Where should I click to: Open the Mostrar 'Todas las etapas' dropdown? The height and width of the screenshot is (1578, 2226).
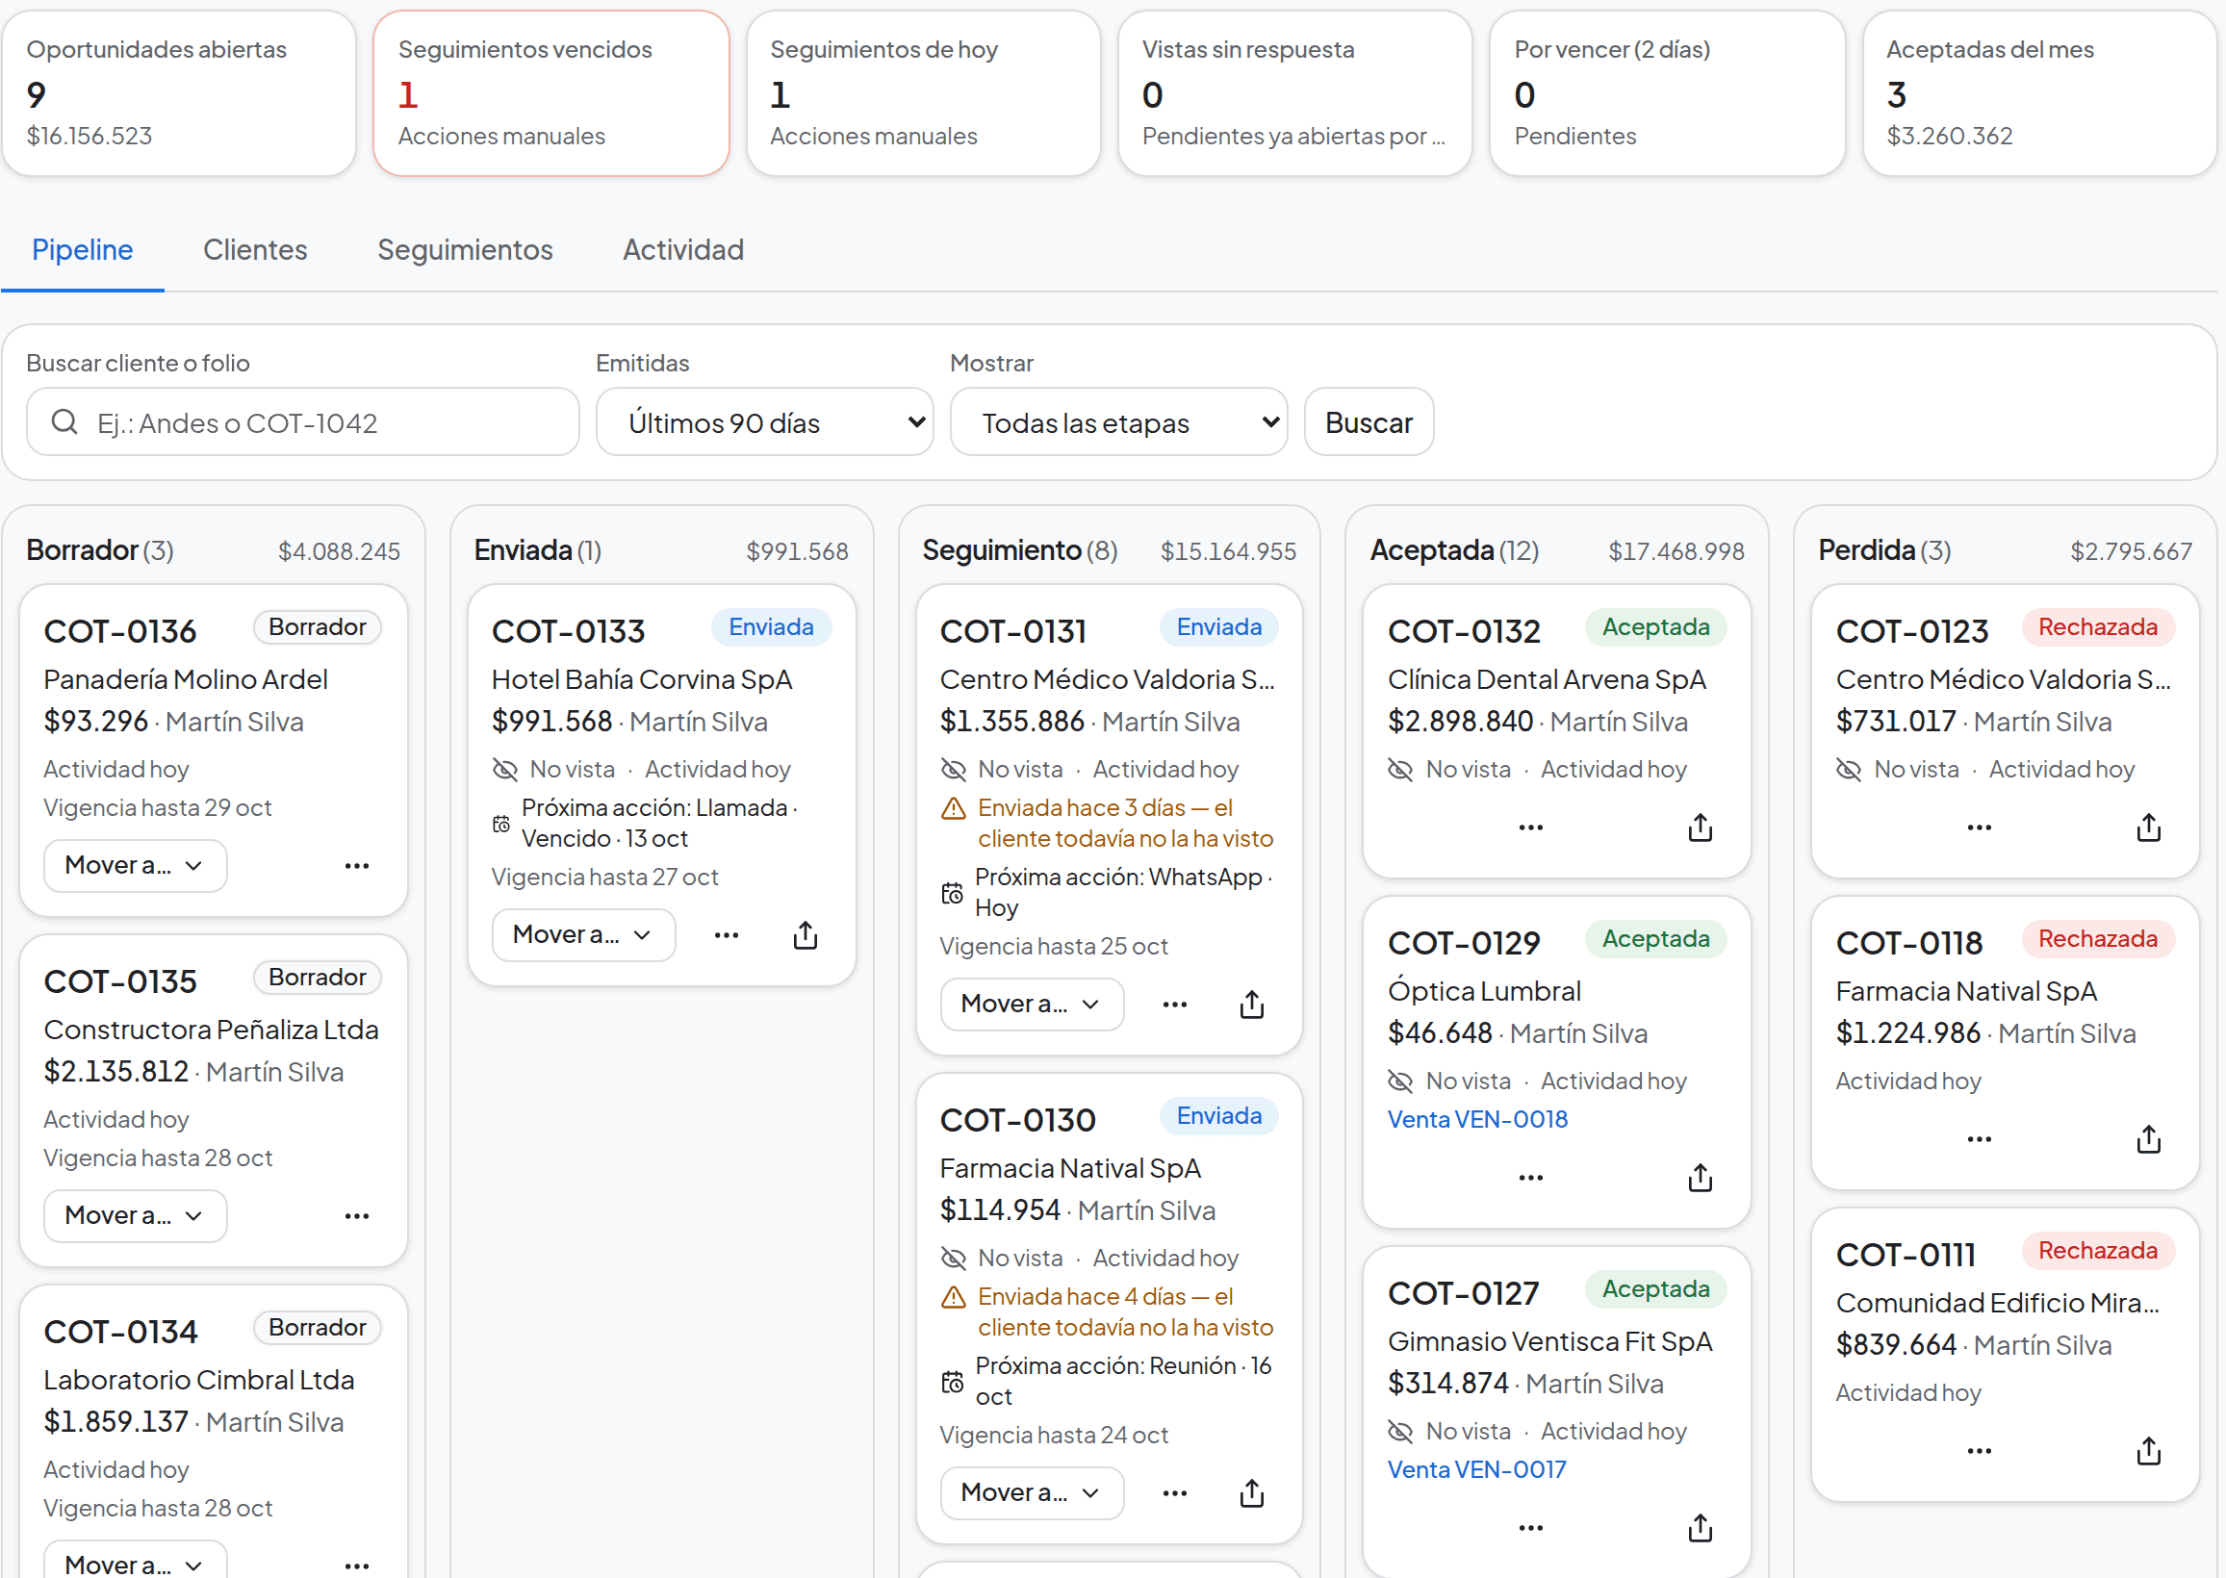tap(1118, 422)
